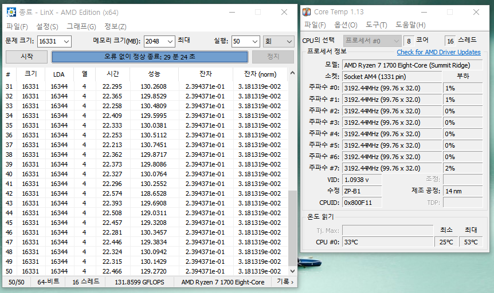Click the VID field showing 1.0938 v

pos(362,180)
